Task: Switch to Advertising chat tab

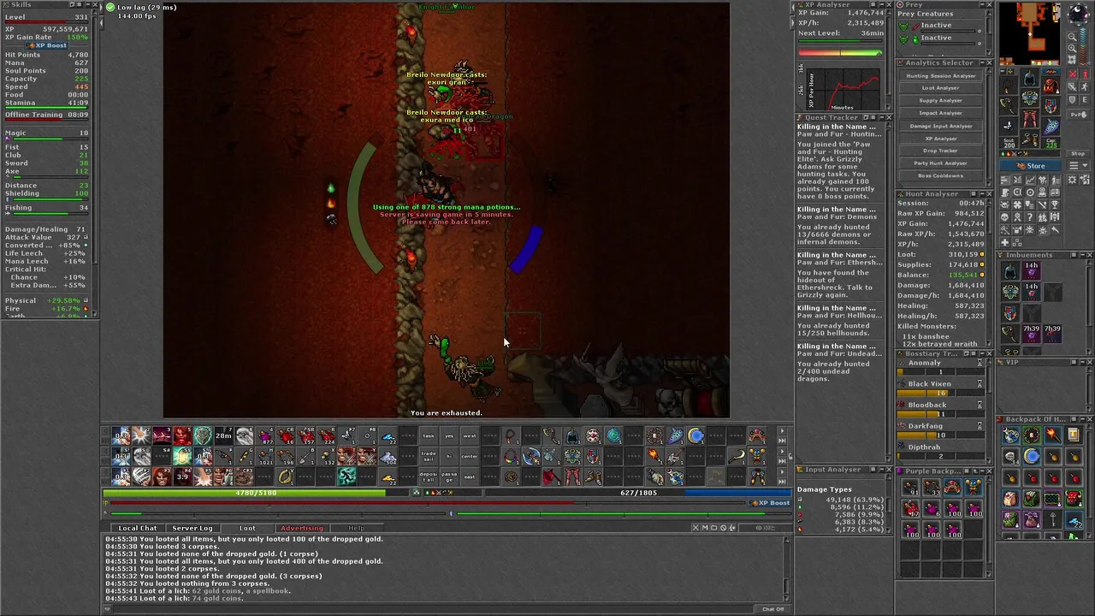Action: pos(302,528)
